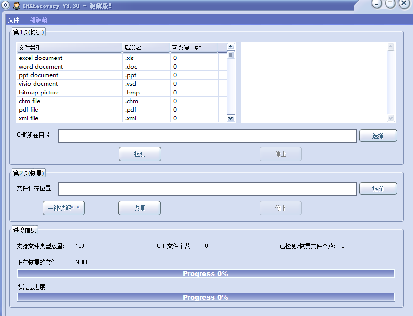Click 选择 next to CHK所在目录
Image resolution: width=413 pixels, height=316 pixels.
pyautogui.click(x=378, y=136)
